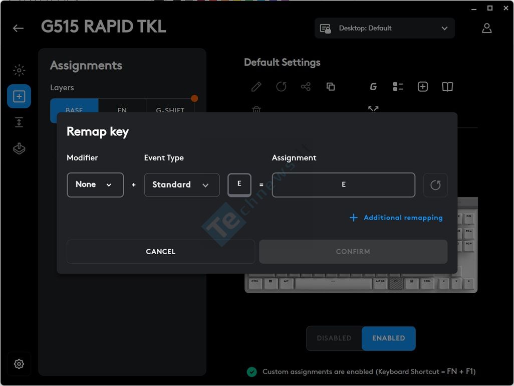Expand the Modifier None dropdown
This screenshot has height=386, width=514.
(95, 185)
